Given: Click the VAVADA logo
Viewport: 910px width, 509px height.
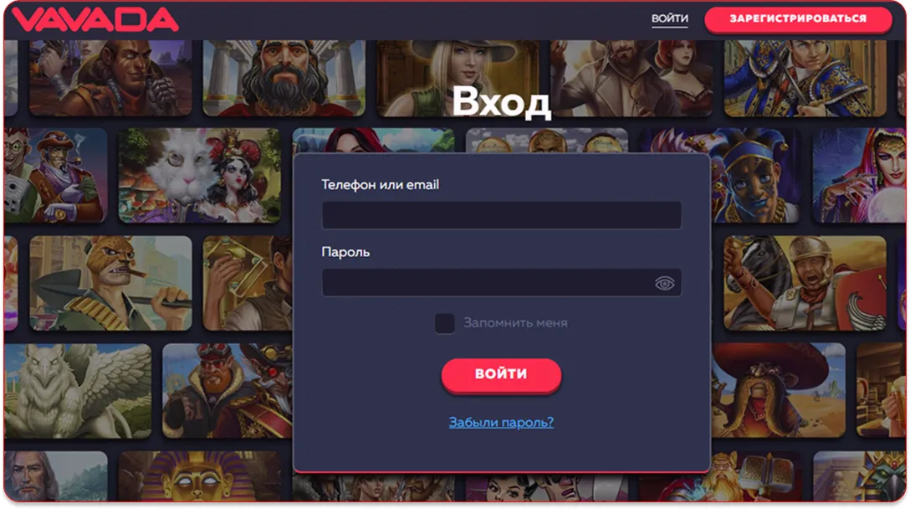Looking at the screenshot, I should coord(95,19).
